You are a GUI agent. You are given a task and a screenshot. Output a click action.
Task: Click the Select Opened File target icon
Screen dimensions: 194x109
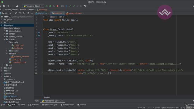tap(16, 13)
